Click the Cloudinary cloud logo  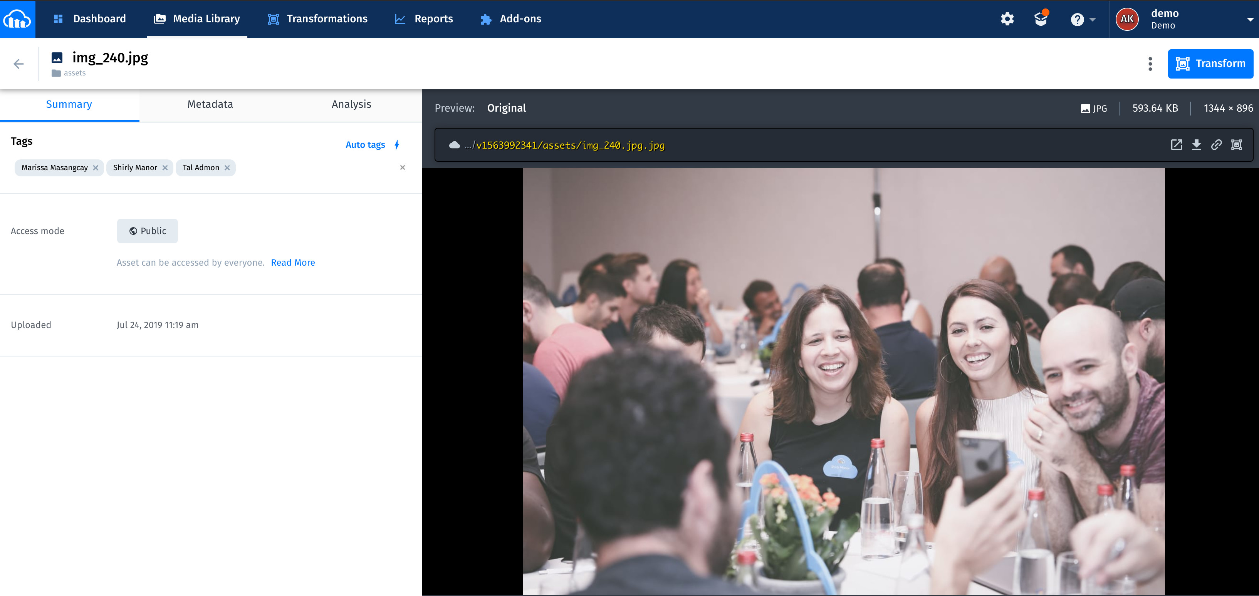click(x=18, y=18)
